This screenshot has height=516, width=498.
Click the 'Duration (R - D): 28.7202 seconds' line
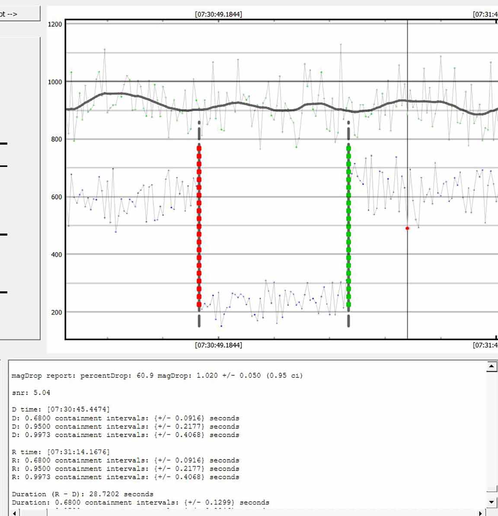(83, 494)
